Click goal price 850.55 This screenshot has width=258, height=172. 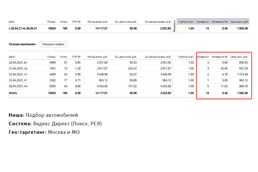243,63
